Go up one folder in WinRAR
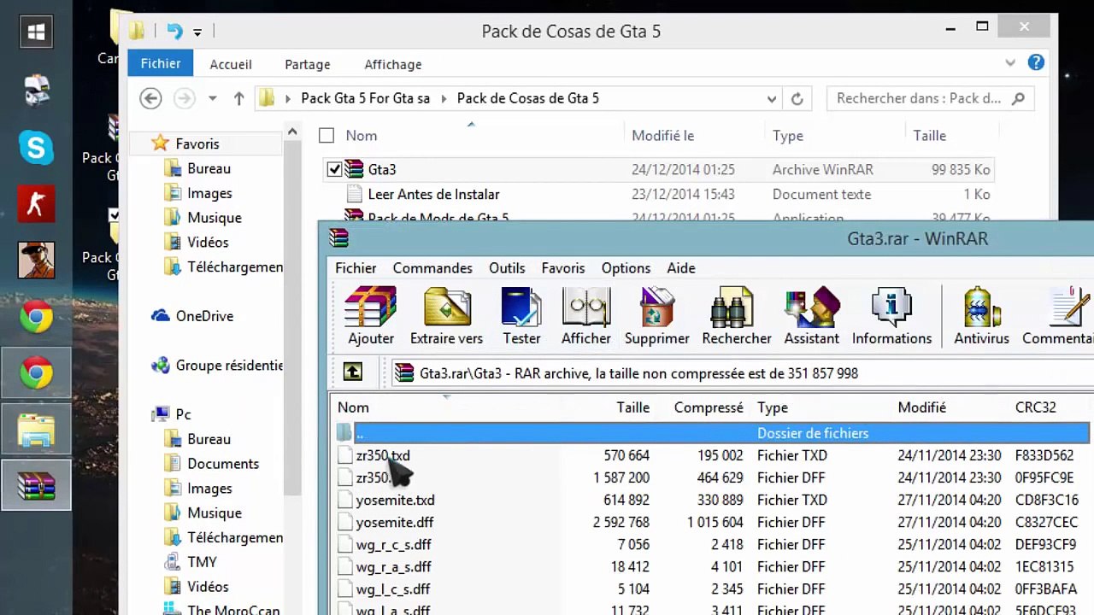This screenshot has width=1094, height=615. (352, 372)
